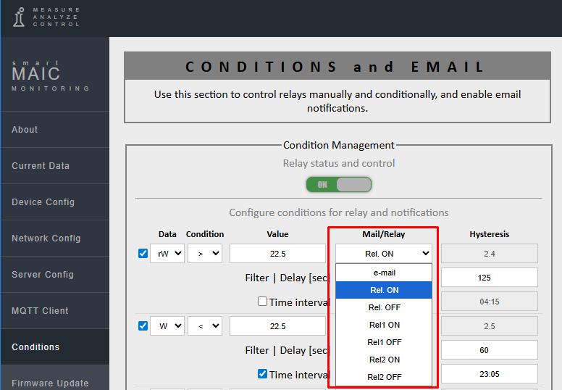Open the greater-than condition dropdown
562x390 pixels.
coord(205,254)
